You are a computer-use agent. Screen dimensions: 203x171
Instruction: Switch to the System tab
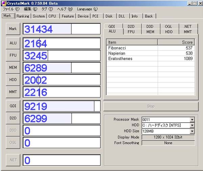click(x=39, y=16)
